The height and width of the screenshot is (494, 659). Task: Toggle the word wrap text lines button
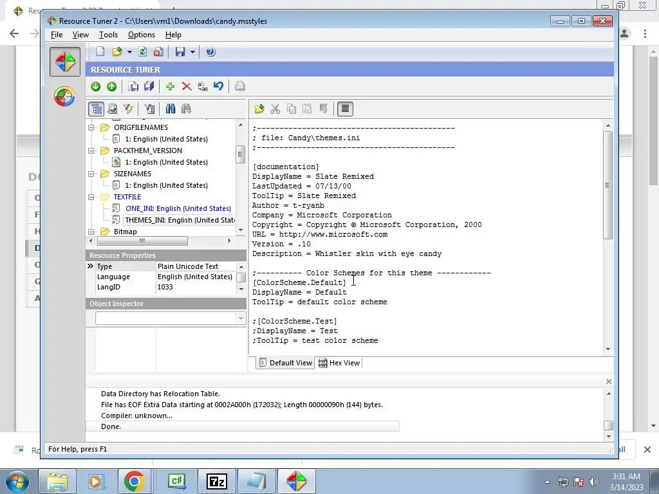coord(345,109)
